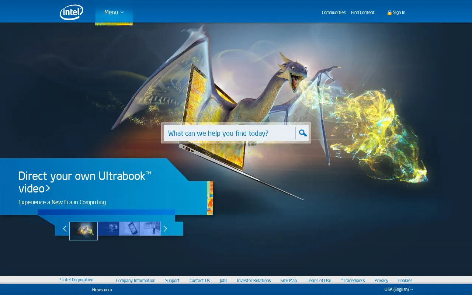The width and height of the screenshot is (472, 295).
Task: Open the Site Map link
Action: (289, 281)
